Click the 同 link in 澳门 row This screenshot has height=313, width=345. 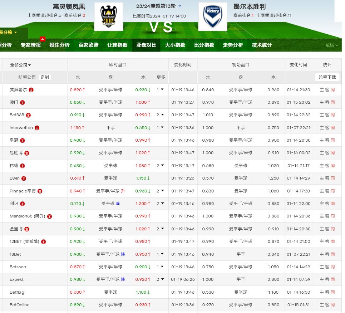pos(332,102)
